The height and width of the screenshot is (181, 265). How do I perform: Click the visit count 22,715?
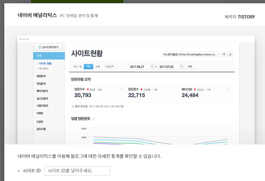pos(136,95)
